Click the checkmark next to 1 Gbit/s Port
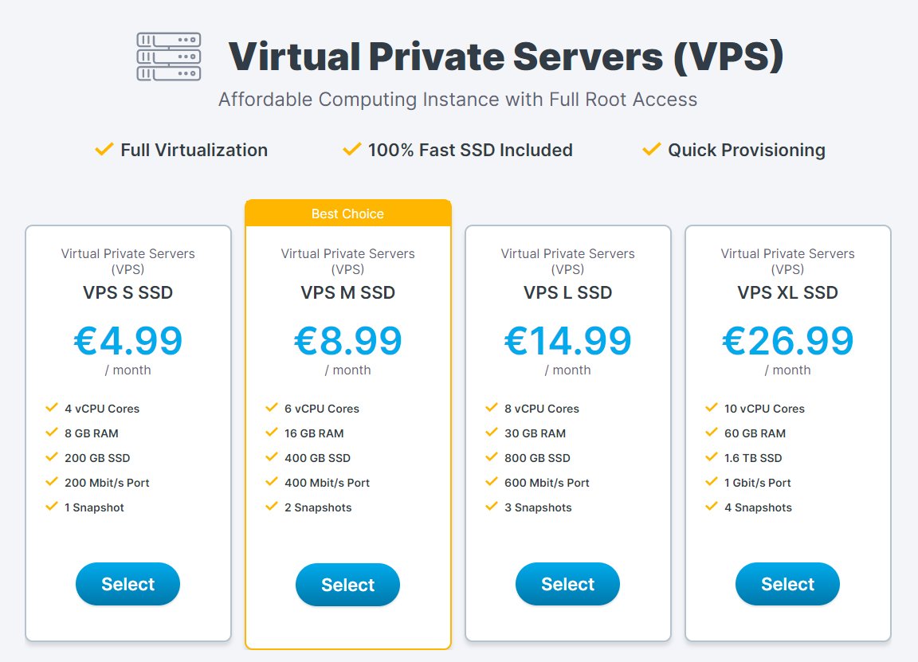Image resolution: width=918 pixels, height=662 pixels. click(x=712, y=481)
